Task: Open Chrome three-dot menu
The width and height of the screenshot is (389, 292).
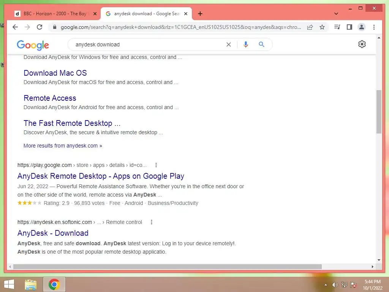Action: (x=374, y=27)
